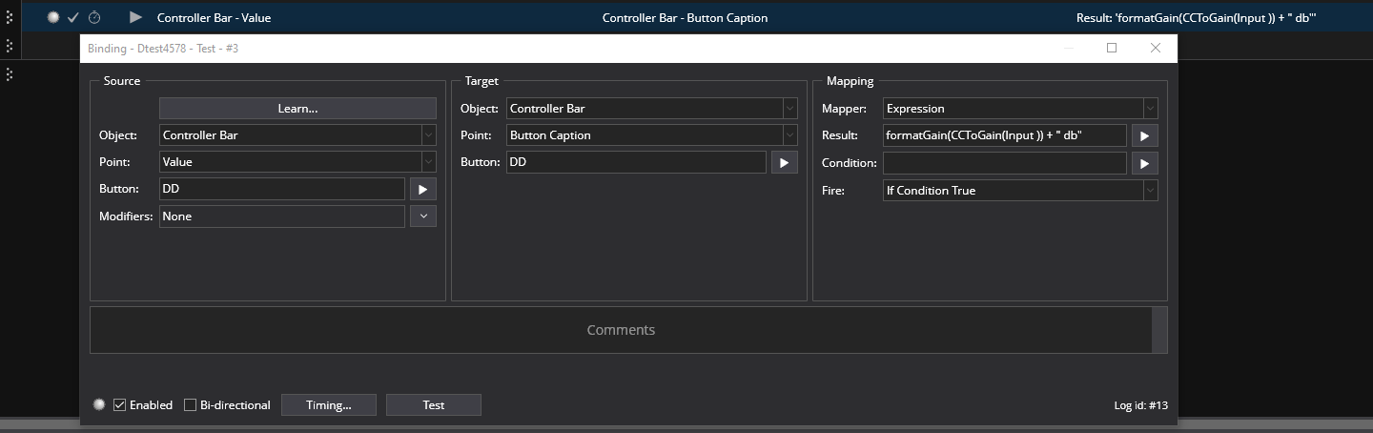The height and width of the screenshot is (433, 1373).
Task: Click the play arrow next to Result expression
Action: [x=1144, y=136]
